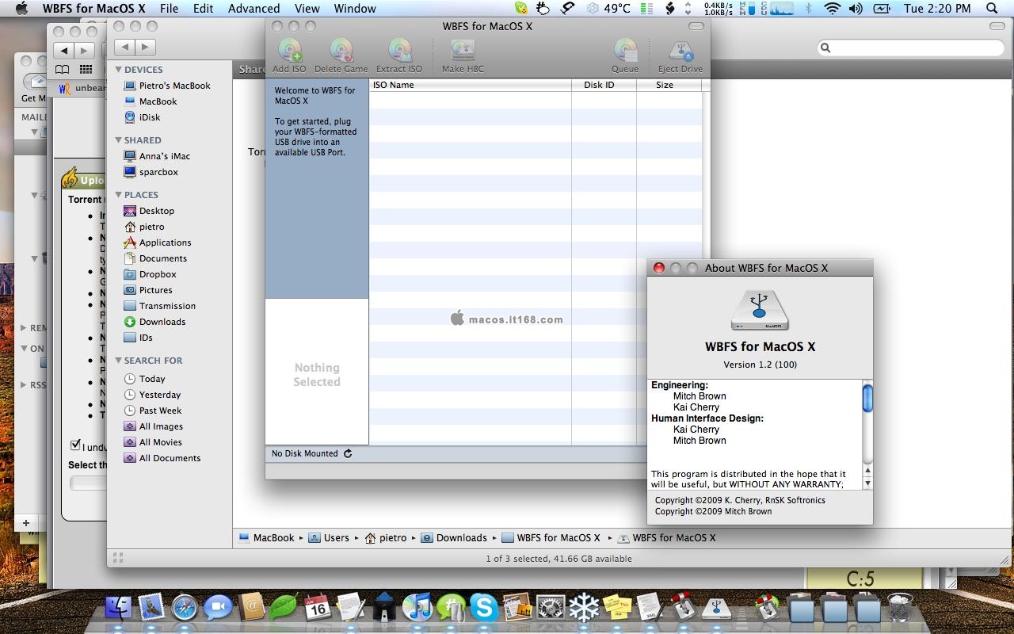Collapse the DEVICES section in Finder sidebar
1014x634 pixels.
(118, 70)
